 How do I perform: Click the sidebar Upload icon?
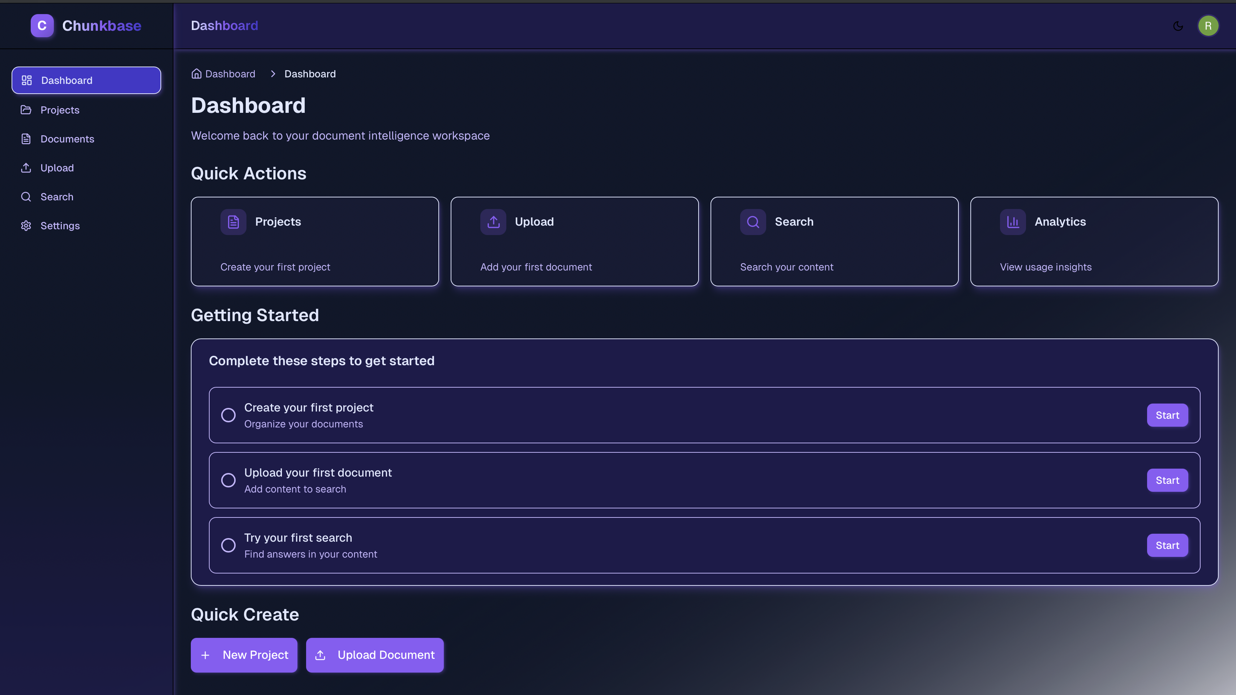(x=26, y=167)
